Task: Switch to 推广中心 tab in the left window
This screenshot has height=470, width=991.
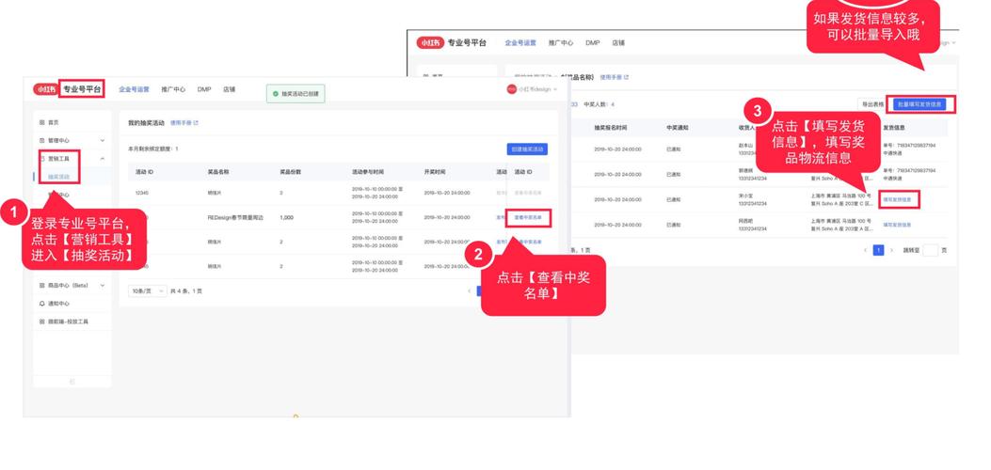Action: pyautogui.click(x=173, y=89)
